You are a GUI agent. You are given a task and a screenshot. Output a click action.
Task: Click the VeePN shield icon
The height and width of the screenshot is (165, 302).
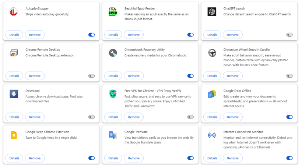(x=113, y=94)
